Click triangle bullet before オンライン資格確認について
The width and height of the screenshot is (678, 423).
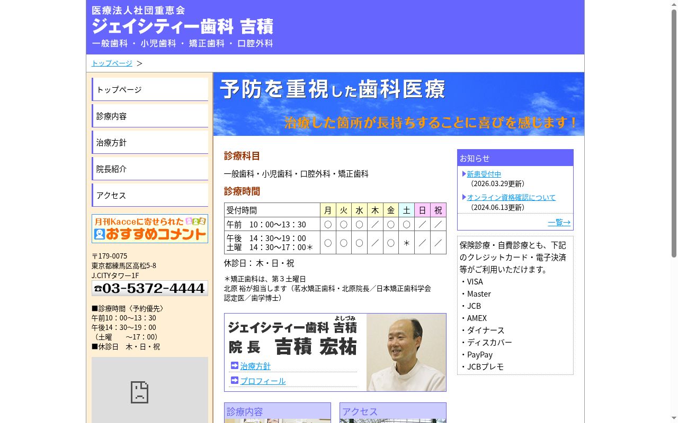464,197
